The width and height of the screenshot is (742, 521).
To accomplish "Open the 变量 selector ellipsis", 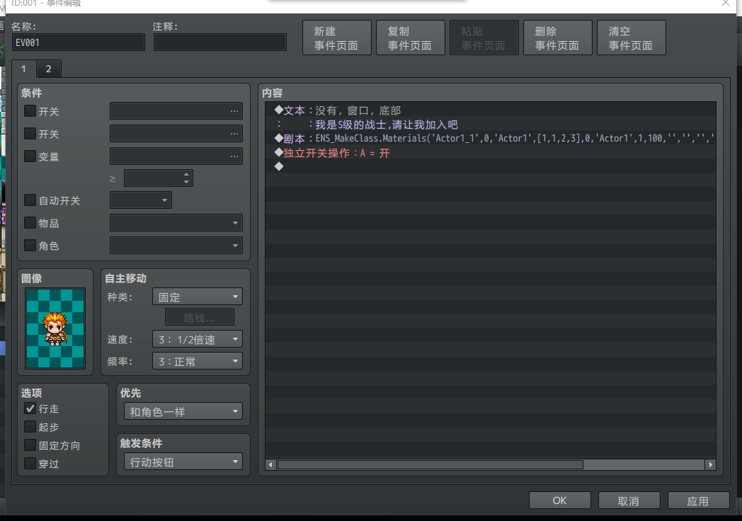I will (x=234, y=156).
